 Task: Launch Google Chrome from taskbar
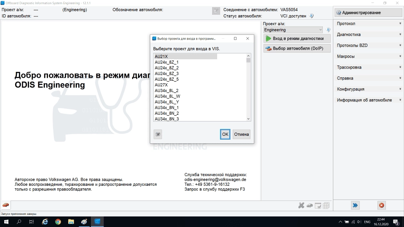(58, 222)
